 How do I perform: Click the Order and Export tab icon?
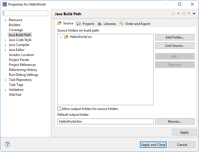pyautogui.click(x=121, y=24)
